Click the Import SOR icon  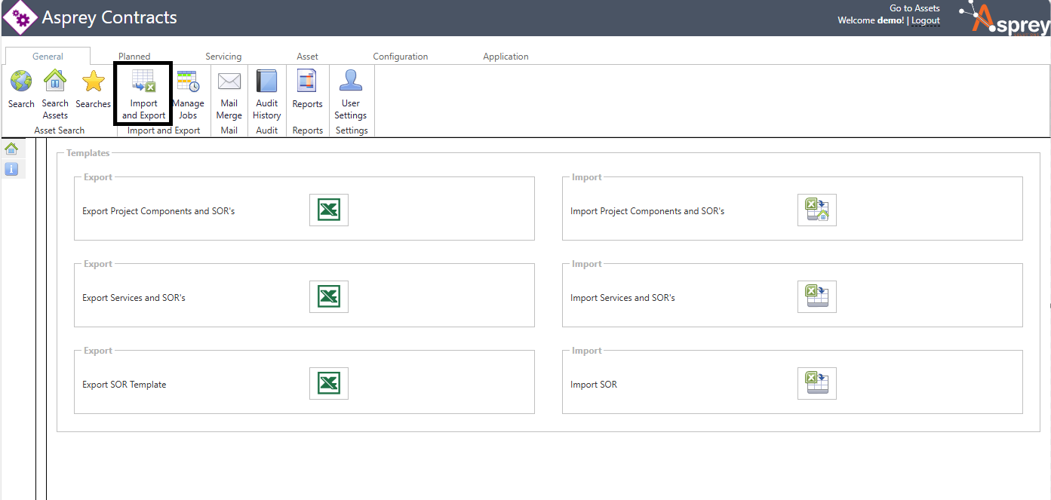point(817,383)
